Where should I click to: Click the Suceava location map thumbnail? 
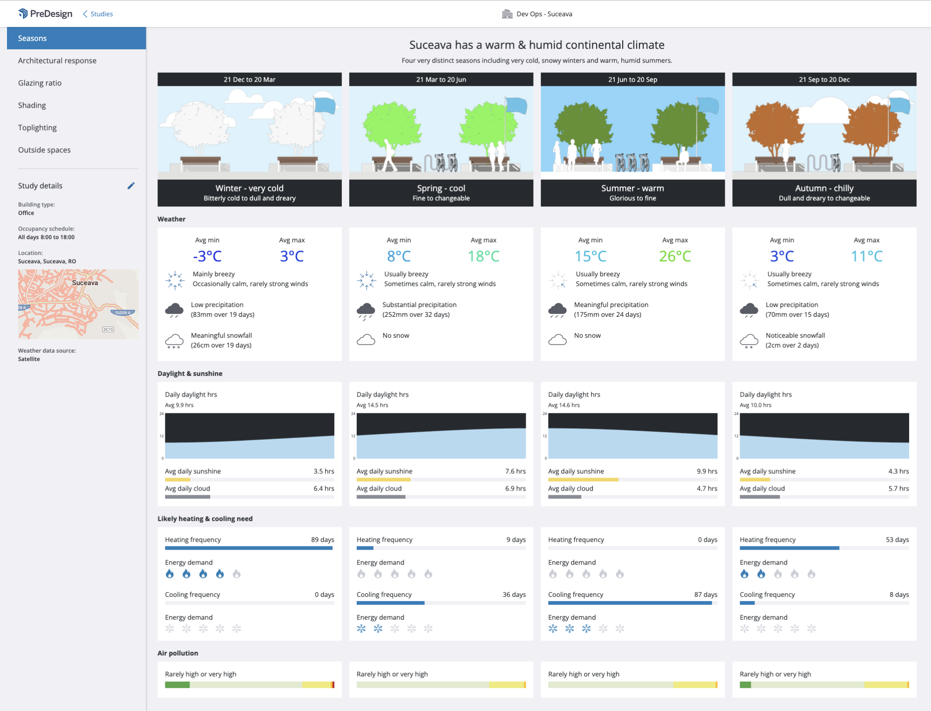click(x=78, y=304)
